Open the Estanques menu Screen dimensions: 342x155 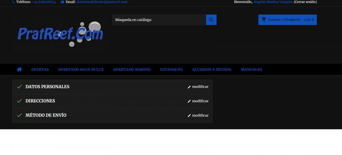pyautogui.click(x=171, y=70)
